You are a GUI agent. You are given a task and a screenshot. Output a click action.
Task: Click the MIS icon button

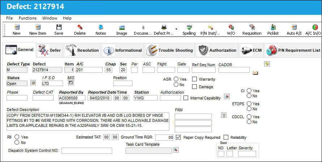coord(71,82)
